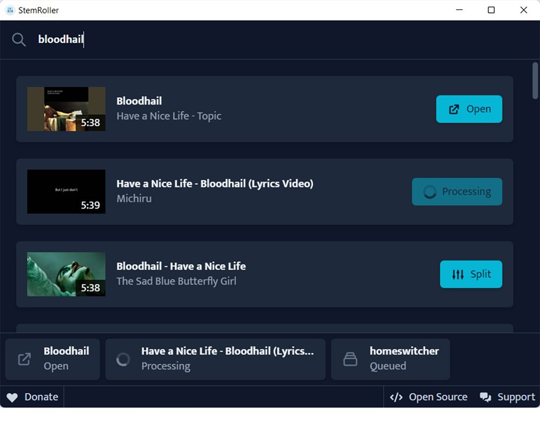The image size is (540, 424).
Task: Click the Donate heart icon
Action: click(x=12, y=398)
